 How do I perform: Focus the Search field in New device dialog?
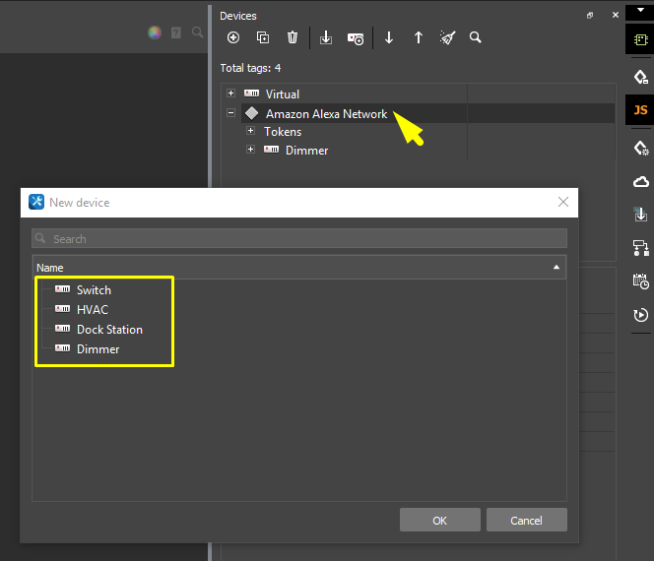click(299, 239)
